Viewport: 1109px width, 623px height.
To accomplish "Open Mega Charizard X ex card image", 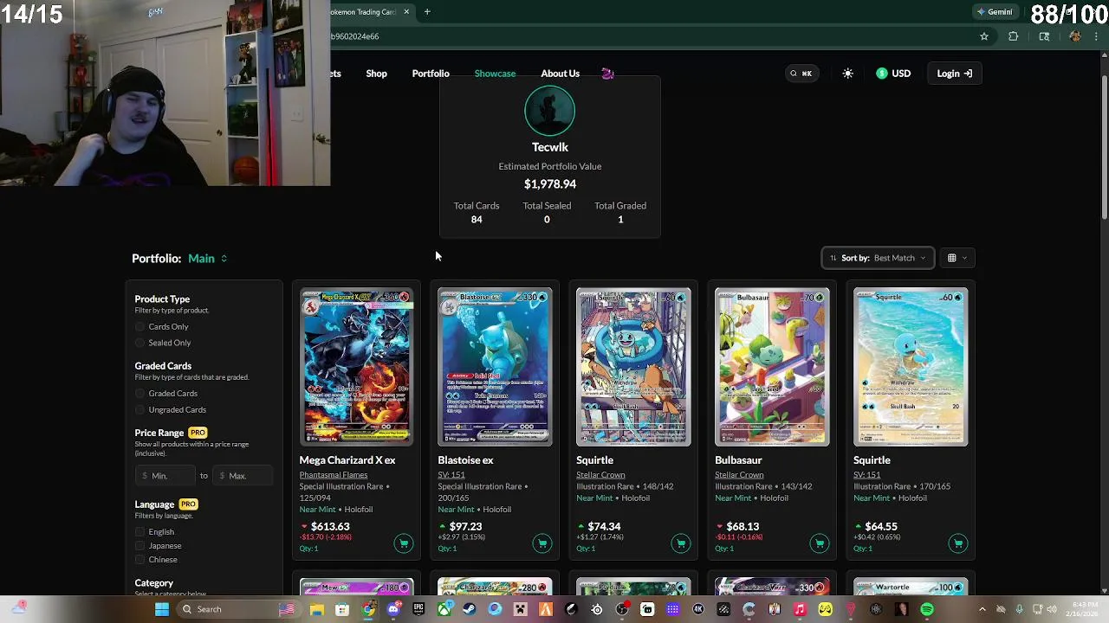I will pyautogui.click(x=356, y=367).
